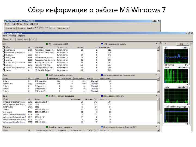The height and width of the screenshot is (147, 196).
Task: Sort CPU table by Среднее для ЦП column
Action: pyautogui.click(x=105, y=47)
